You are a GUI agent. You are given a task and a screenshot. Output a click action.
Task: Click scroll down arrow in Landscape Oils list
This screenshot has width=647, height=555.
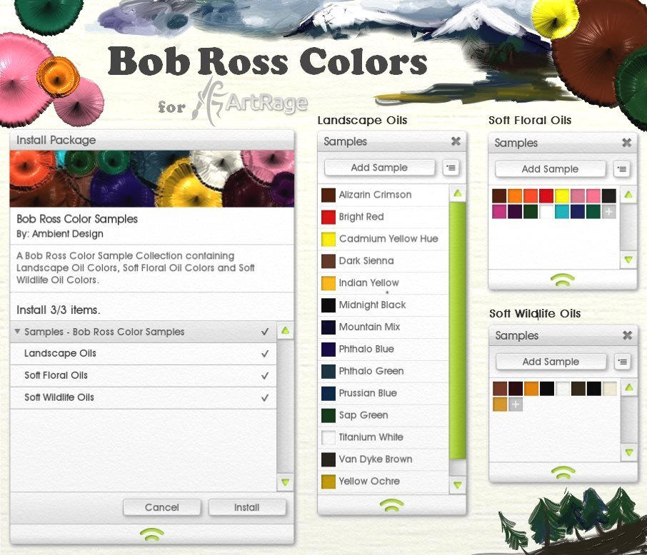[457, 484]
